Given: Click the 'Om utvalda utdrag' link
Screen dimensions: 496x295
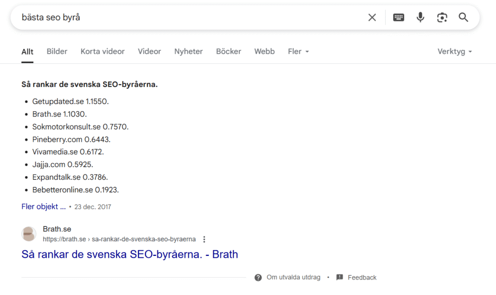Looking at the screenshot, I should [x=293, y=277].
